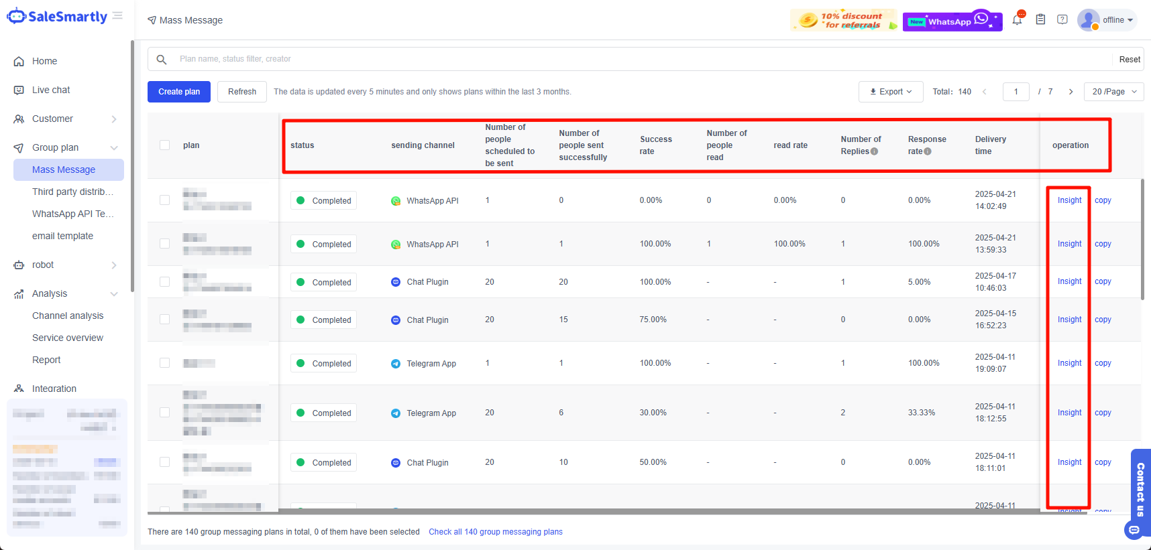Click the Number of Replies info icon
Screen dimensions: 1151x550
(x=875, y=151)
